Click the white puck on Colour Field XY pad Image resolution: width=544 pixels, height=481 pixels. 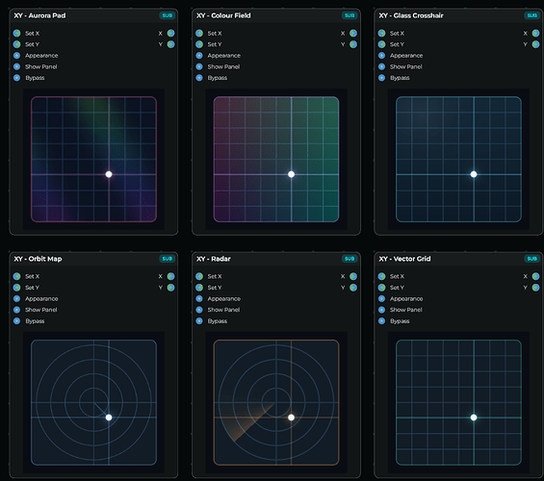pyautogui.click(x=291, y=174)
